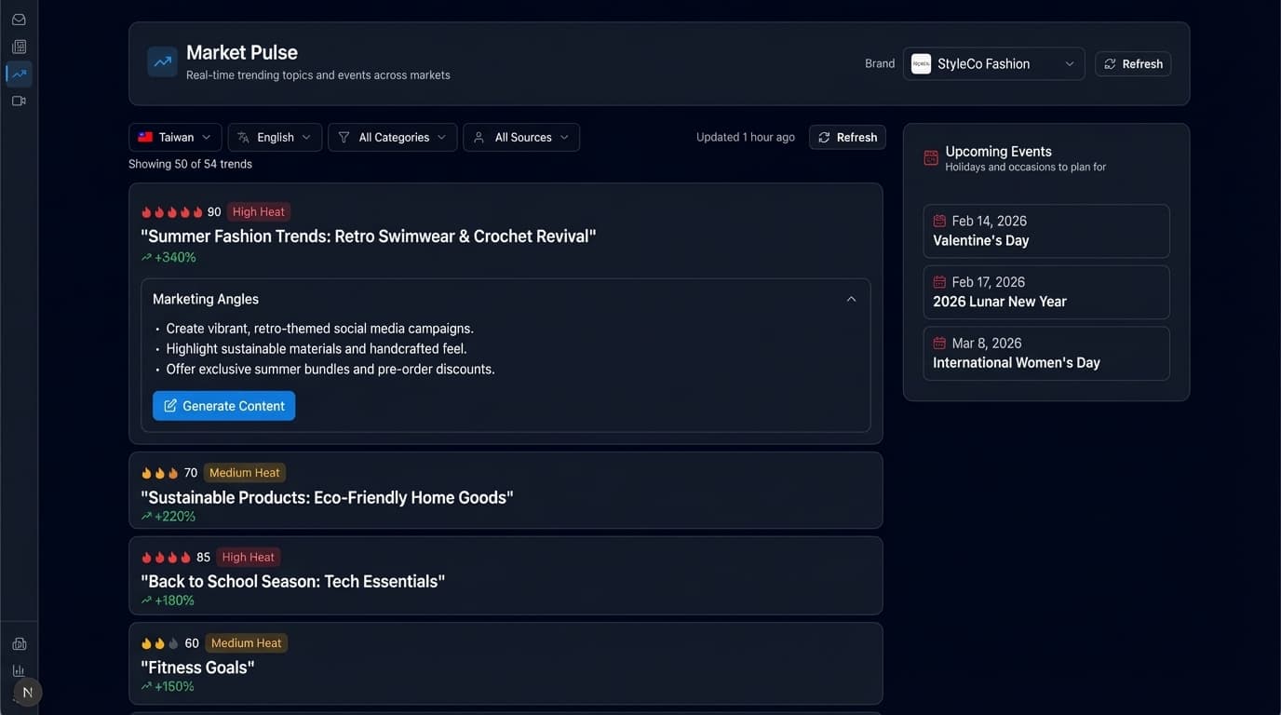
Task: Click the Generate Content button
Action: (x=223, y=405)
